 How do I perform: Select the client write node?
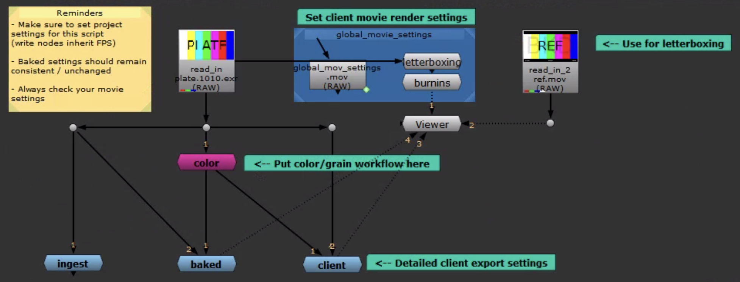click(x=332, y=265)
